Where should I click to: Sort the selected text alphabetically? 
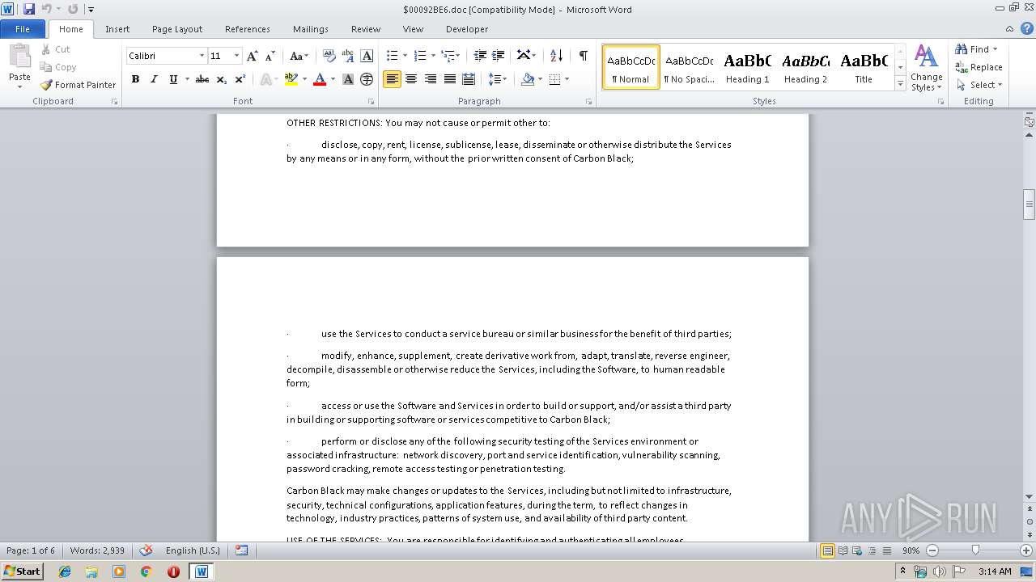point(556,56)
